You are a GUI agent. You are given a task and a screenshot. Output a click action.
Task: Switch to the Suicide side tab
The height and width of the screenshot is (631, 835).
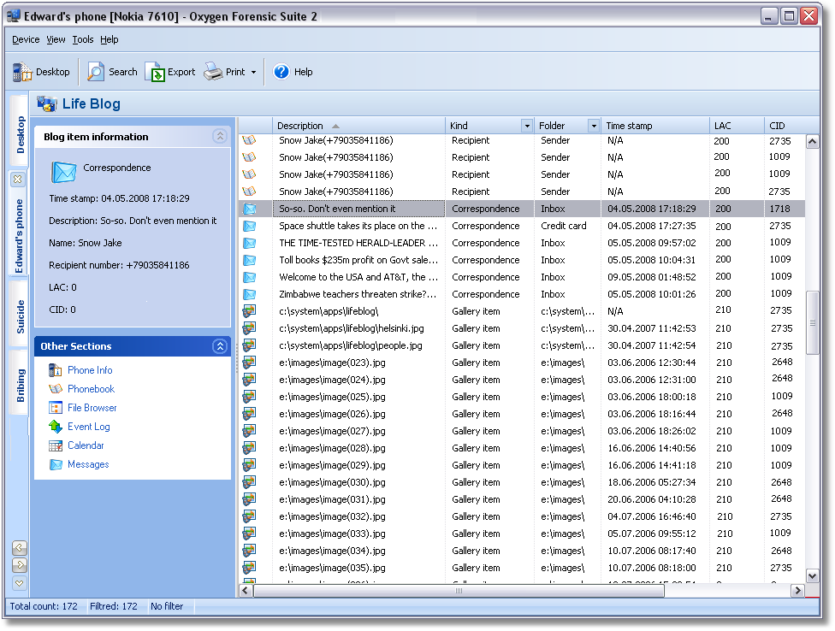(21, 317)
